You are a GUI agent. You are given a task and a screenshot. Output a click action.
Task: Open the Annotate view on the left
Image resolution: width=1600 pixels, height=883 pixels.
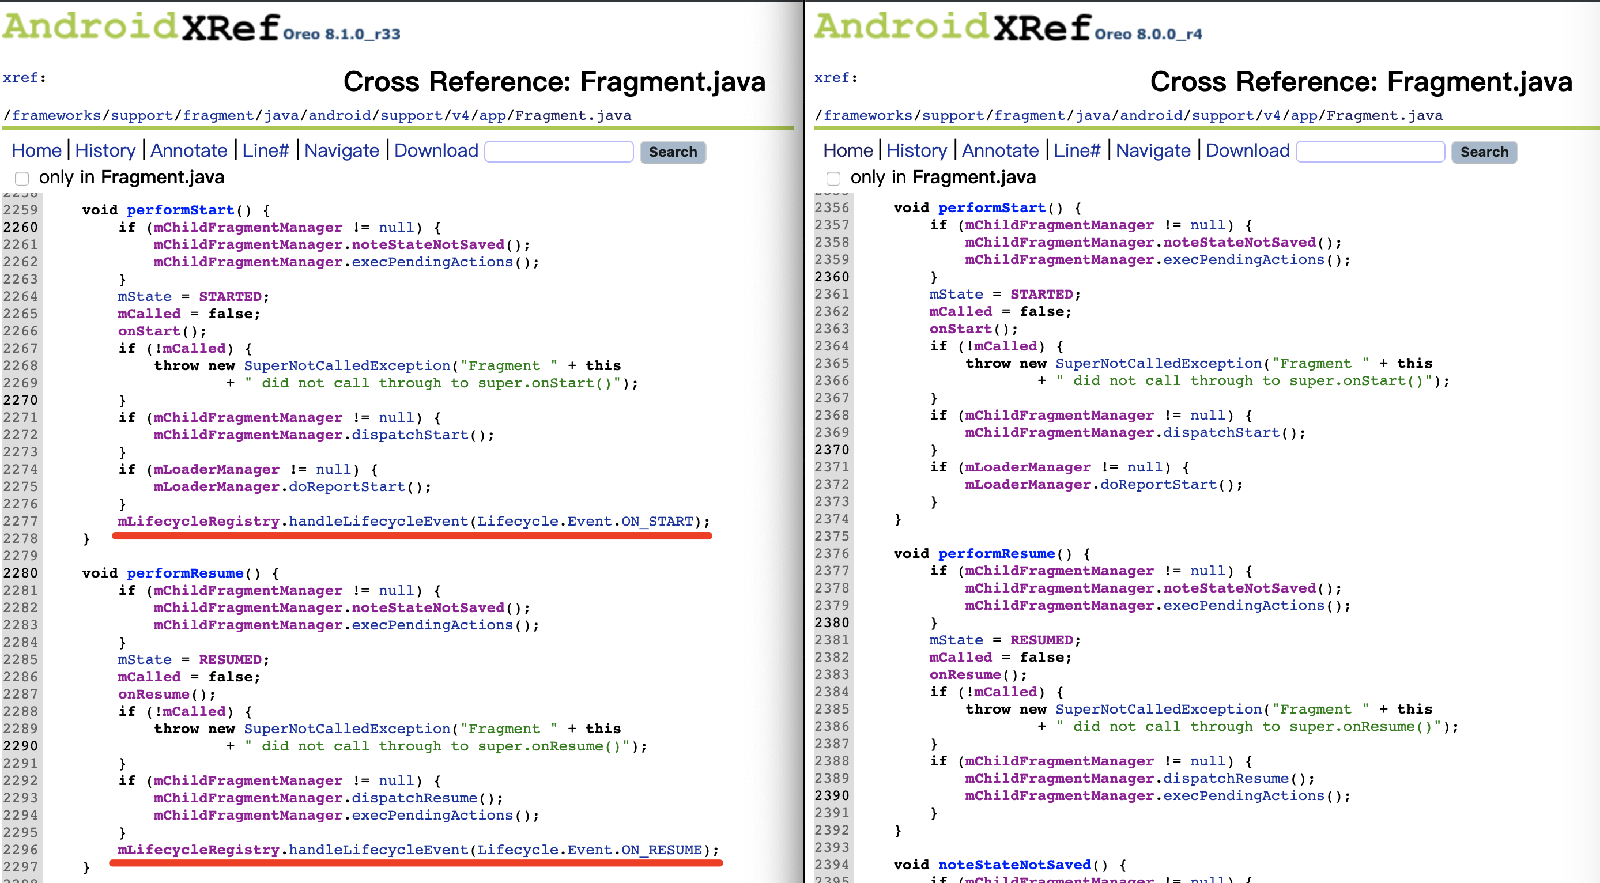pyautogui.click(x=189, y=150)
